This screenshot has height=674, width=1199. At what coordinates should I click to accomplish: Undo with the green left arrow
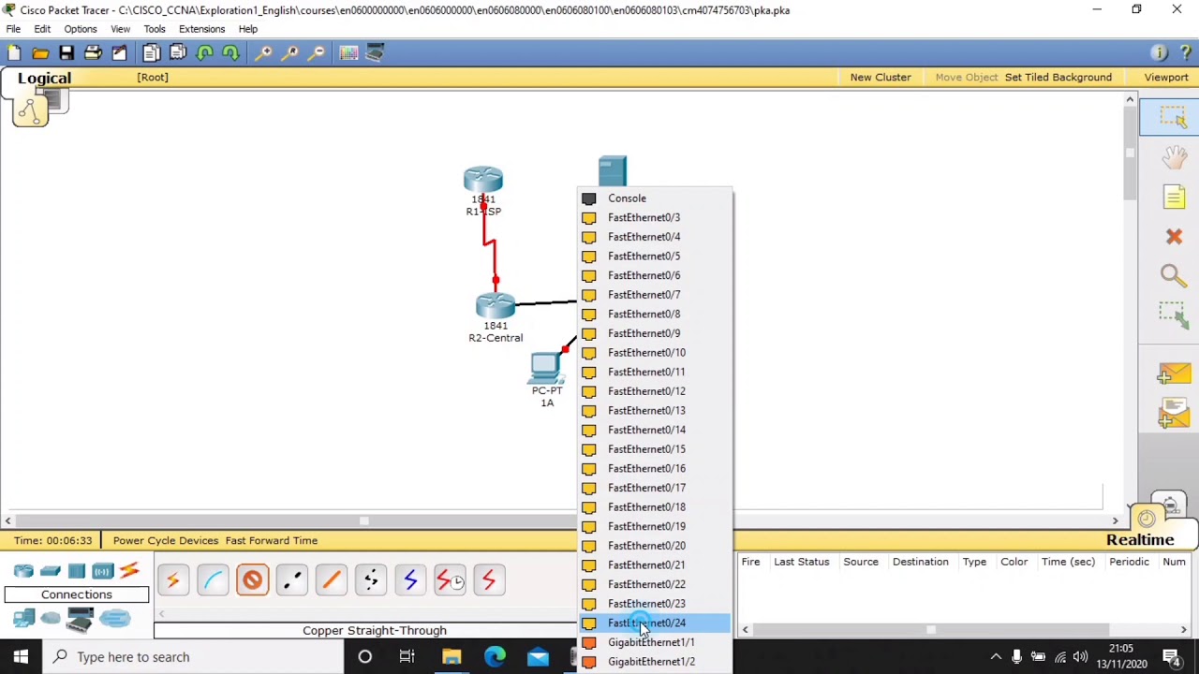point(204,53)
